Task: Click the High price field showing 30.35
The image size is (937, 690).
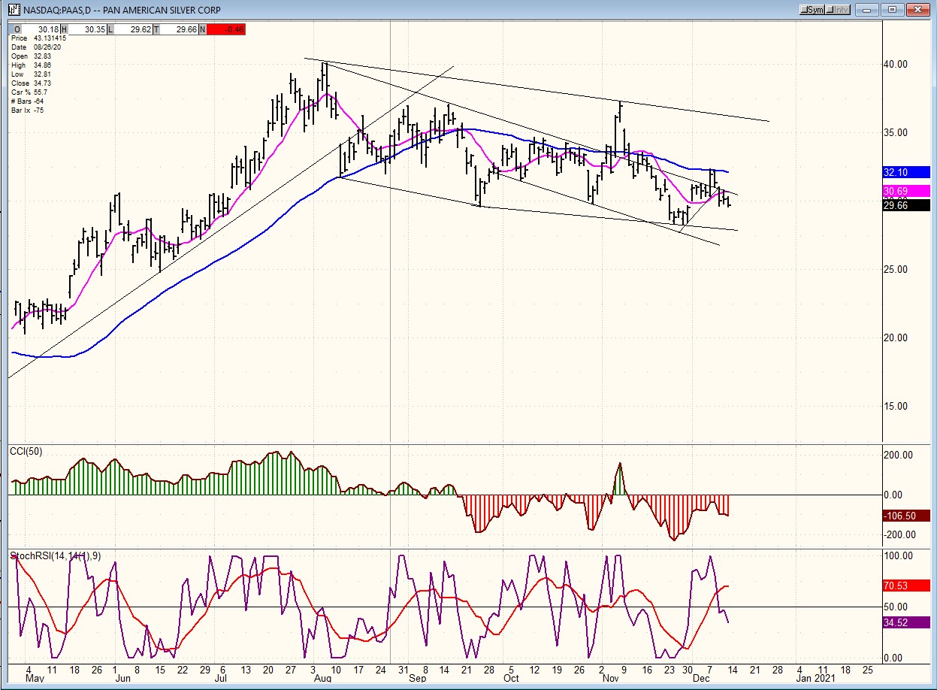Action: click(x=95, y=29)
